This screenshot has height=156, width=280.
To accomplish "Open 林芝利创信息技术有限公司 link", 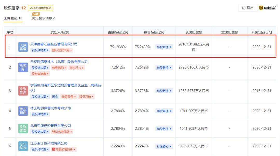I will pos(51,108).
